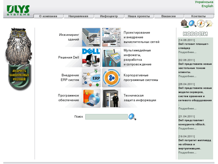The width and height of the screenshot is (218, 164).
Task: Click the Поиск search input field
Action: tap(106, 117)
